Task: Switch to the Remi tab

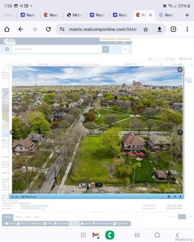Action: click(166, 15)
